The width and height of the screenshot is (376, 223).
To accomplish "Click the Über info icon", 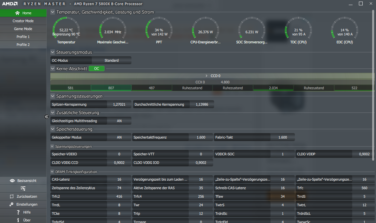I will 18,220.
